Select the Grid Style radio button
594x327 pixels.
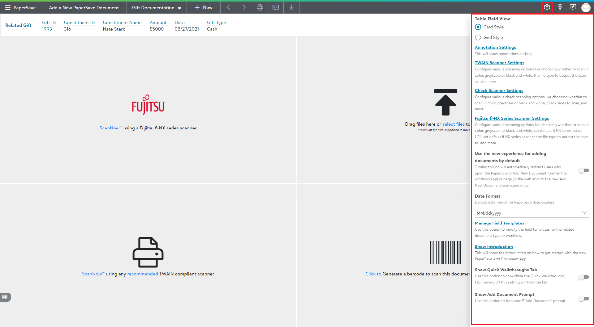pyautogui.click(x=478, y=37)
